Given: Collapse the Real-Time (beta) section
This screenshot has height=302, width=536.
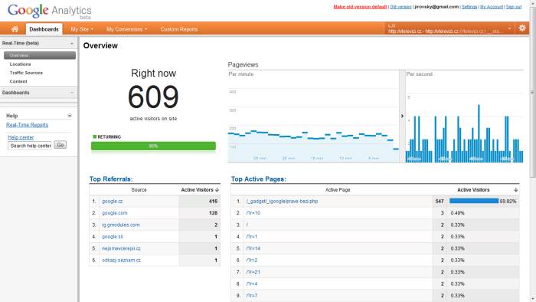Looking at the screenshot, I should pos(72,44).
